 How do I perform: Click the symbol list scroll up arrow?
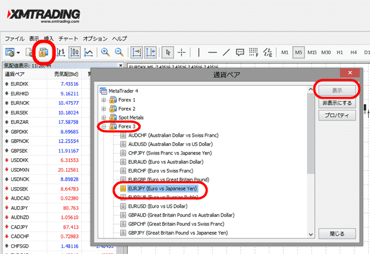311,89
